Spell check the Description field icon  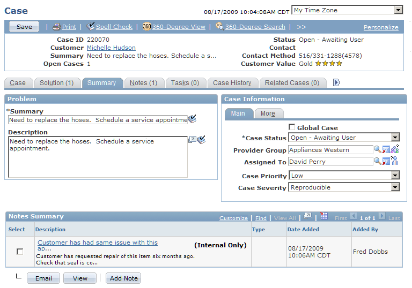point(201,140)
